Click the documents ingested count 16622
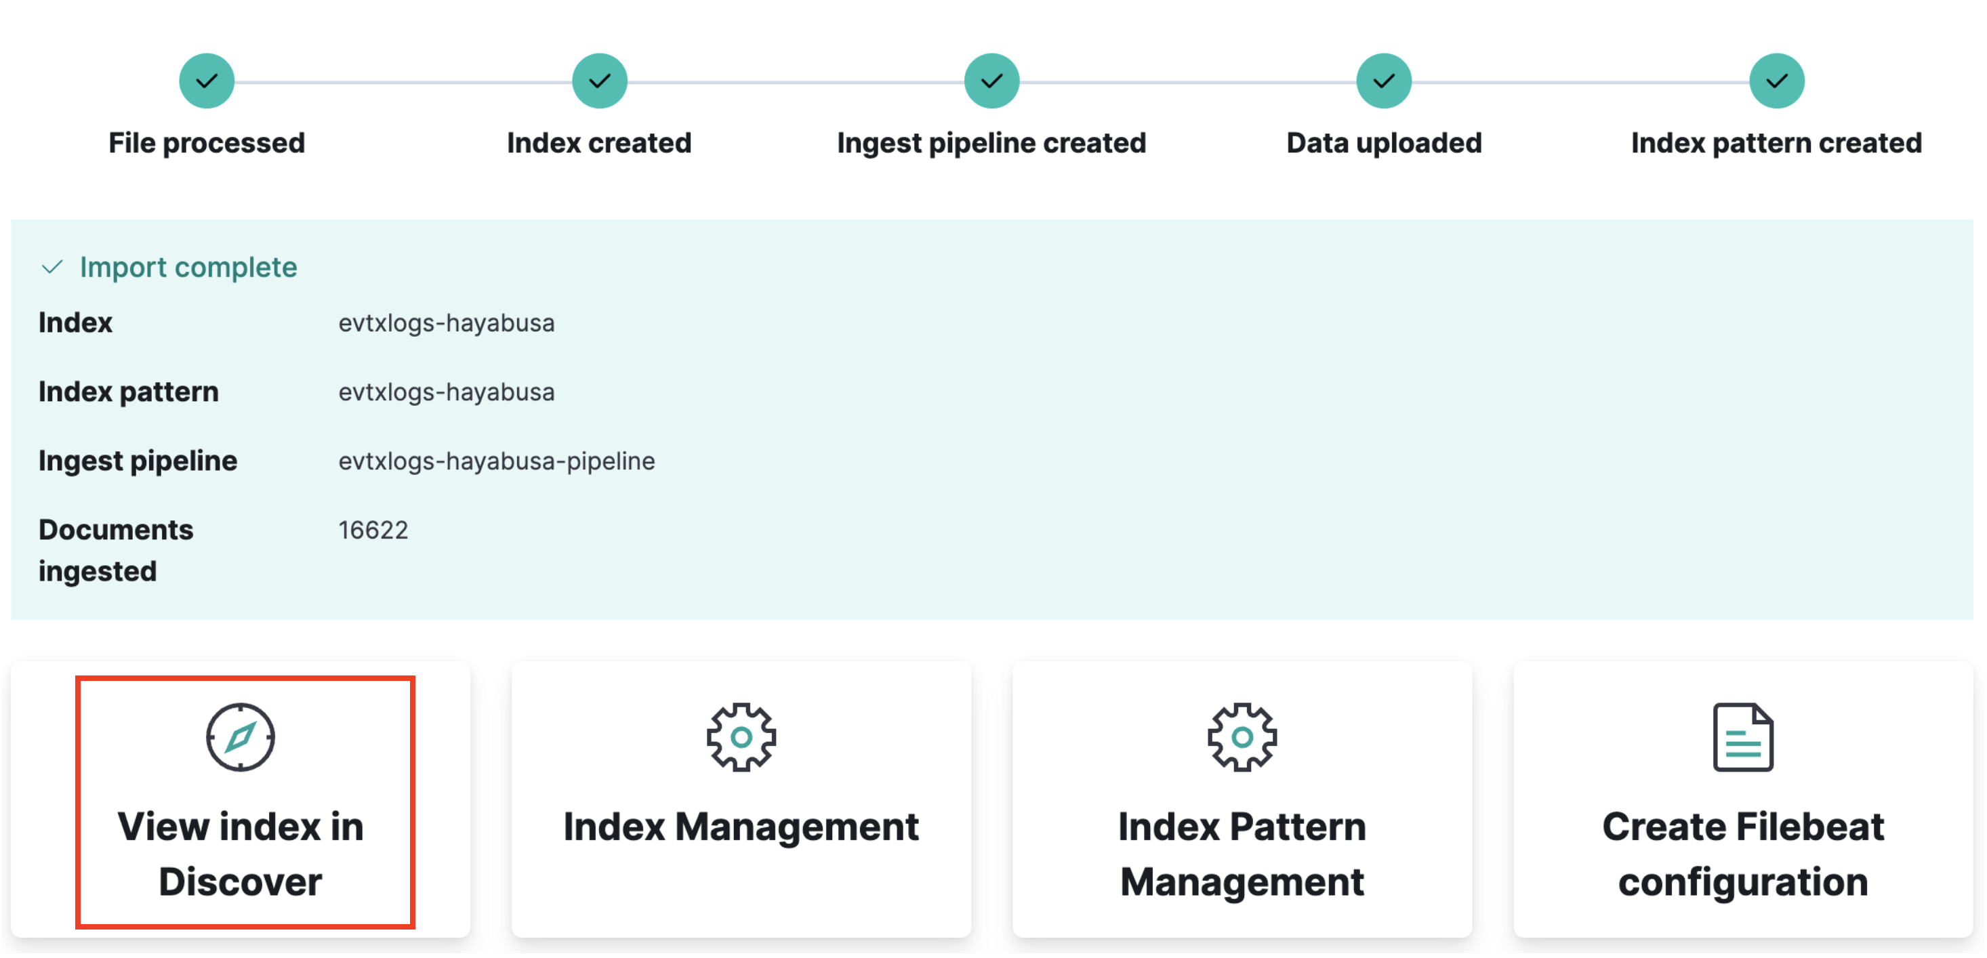This screenshot has height=958, width=1987. (373, 530)
